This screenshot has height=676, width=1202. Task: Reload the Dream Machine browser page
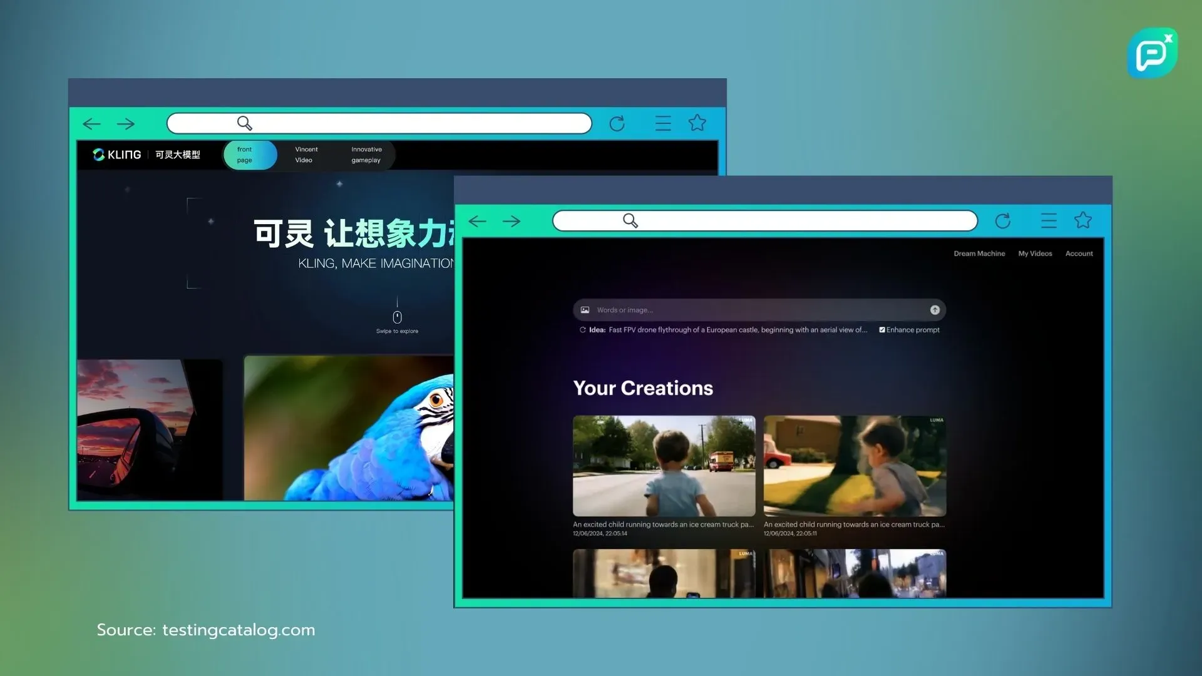point(1002,221)
